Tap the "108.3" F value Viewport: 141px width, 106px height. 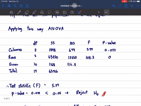[x=90, y=57]
